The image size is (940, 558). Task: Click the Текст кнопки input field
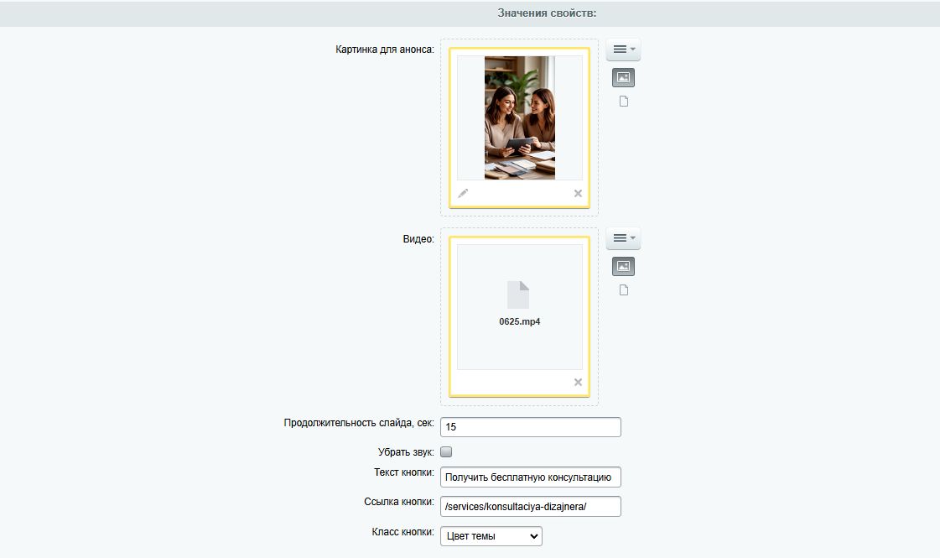click(x=530, y=477)
